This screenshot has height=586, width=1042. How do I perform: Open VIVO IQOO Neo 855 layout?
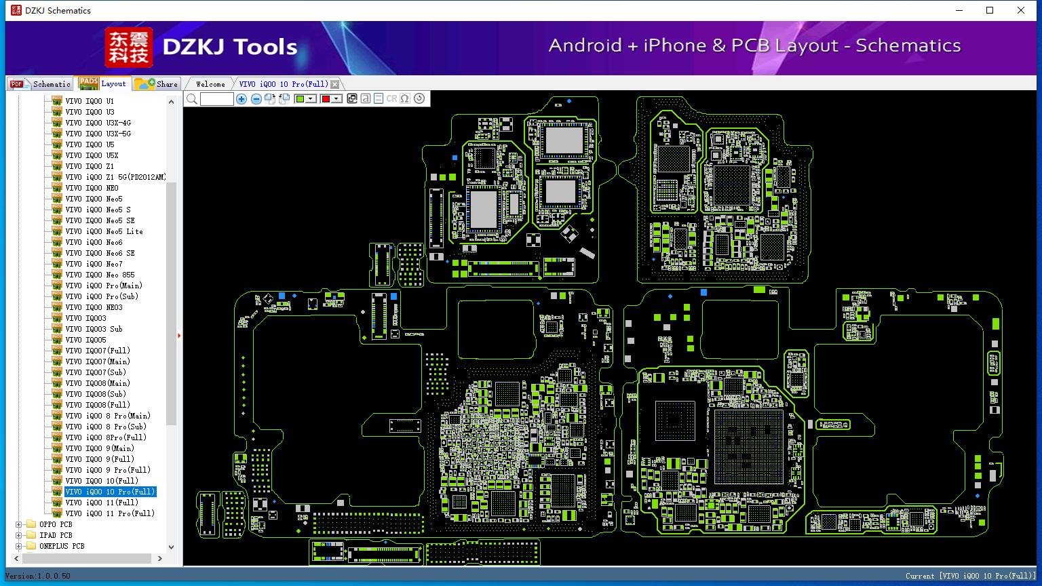click(100, 275)
